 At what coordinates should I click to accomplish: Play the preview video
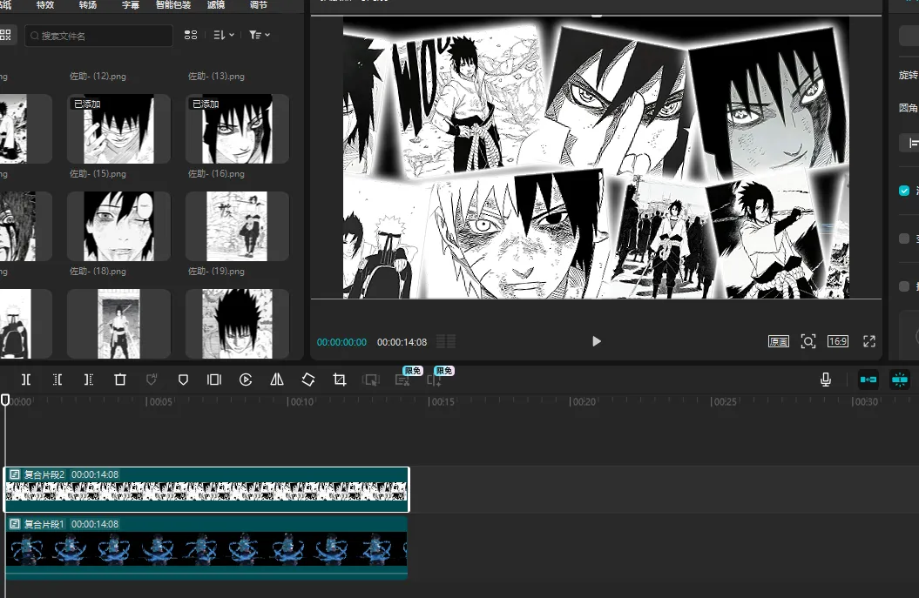(x=596, y=341)
